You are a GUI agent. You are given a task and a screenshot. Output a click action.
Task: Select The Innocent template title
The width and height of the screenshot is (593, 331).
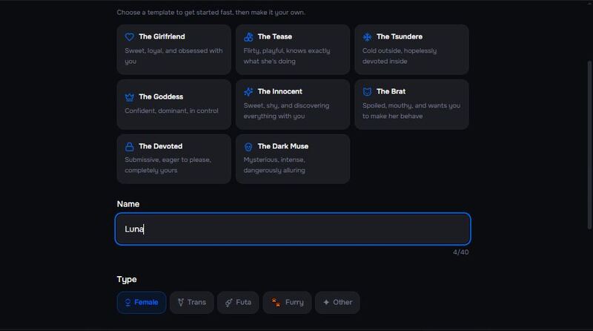click(x=280, y=91)
